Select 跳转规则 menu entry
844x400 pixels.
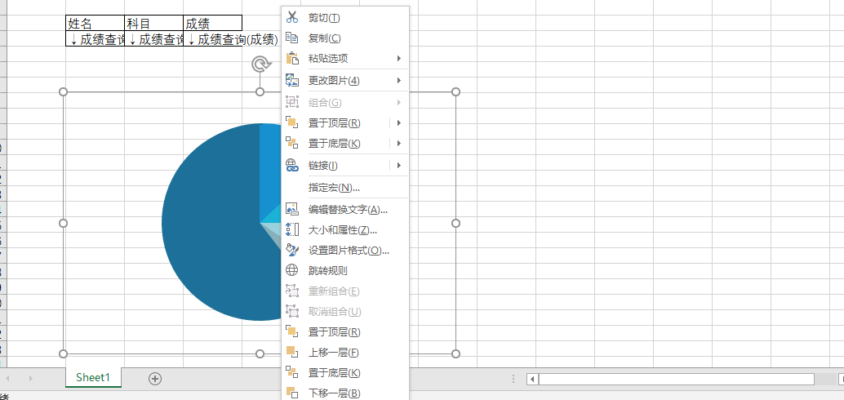[328, 270]
